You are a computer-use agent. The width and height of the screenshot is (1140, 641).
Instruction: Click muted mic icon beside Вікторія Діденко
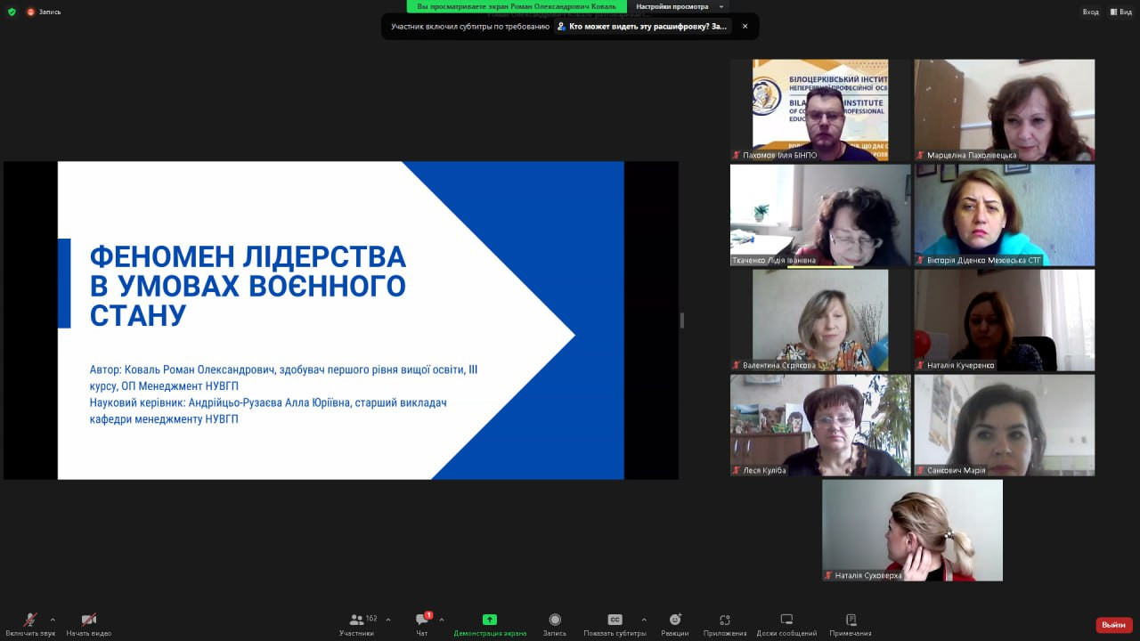click(x=920, y=260)
